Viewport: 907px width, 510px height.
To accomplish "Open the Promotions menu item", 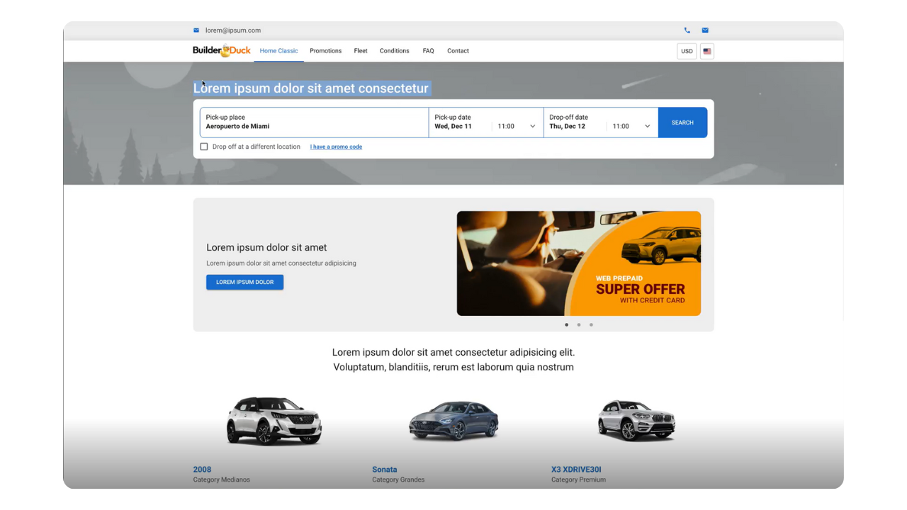I will click(x=325, y=51).
